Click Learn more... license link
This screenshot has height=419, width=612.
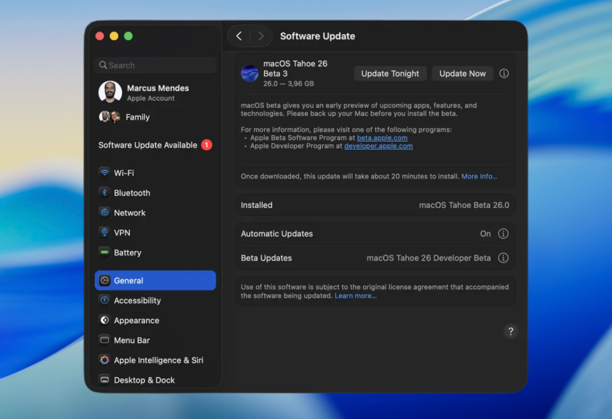point(355,296)
